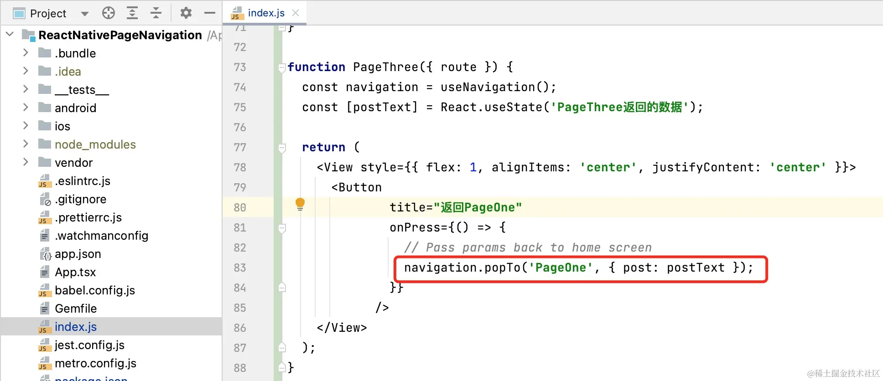Click the .prettierrc.js file icon

45,217
